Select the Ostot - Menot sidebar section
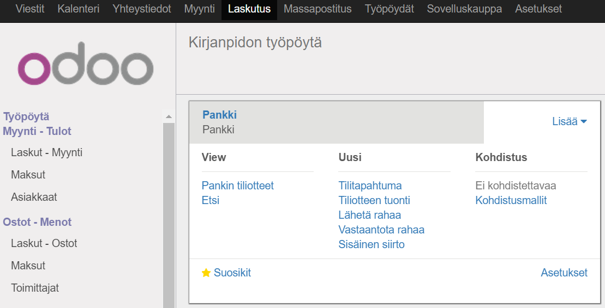The image size is (605, 308). 37,222
